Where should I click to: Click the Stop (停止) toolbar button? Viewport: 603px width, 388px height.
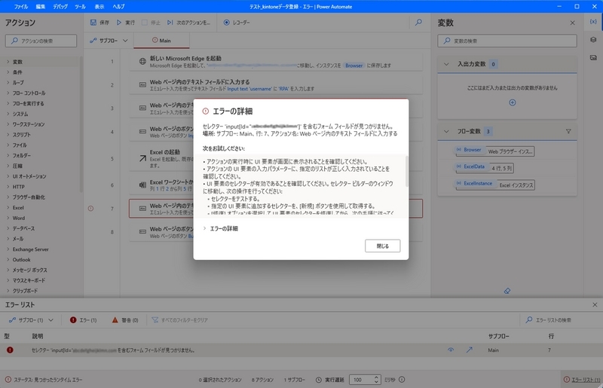pos(152,23)
